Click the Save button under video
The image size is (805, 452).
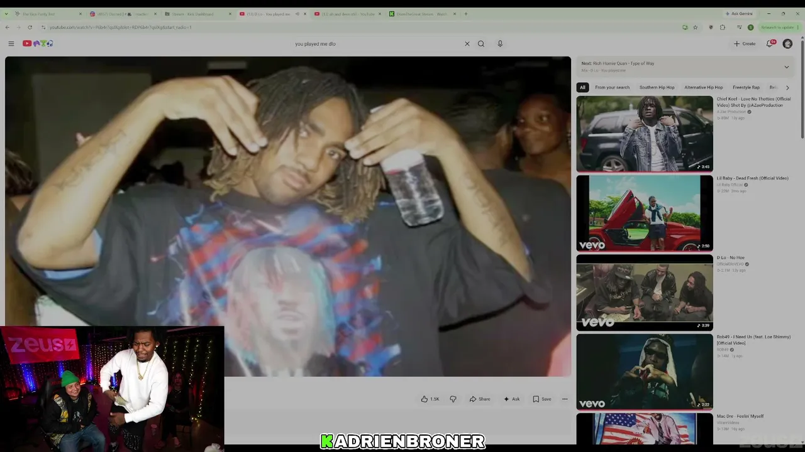click(542, 399)
